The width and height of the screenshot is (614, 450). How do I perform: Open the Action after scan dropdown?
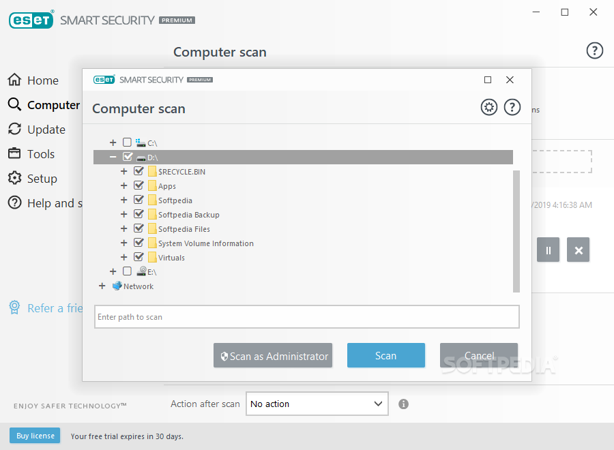[317, 404]
